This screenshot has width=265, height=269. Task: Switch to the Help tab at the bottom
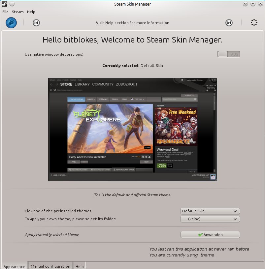pos(80,266)
